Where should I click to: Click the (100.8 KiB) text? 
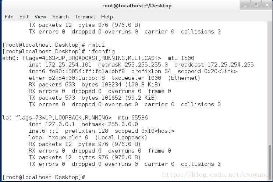(x=143, y=85)
